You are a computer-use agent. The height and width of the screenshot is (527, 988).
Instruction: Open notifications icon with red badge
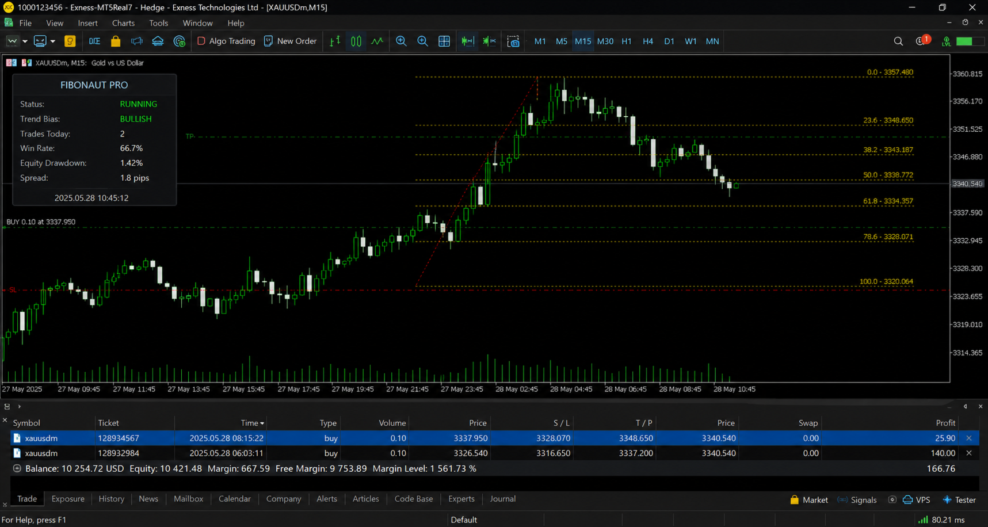coord(922,40)
